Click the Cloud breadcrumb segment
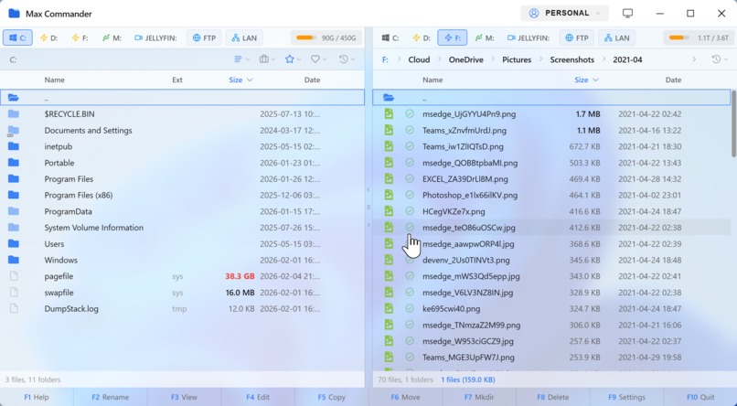This screenshot has width=737, height=406. [x=419, y=59]
